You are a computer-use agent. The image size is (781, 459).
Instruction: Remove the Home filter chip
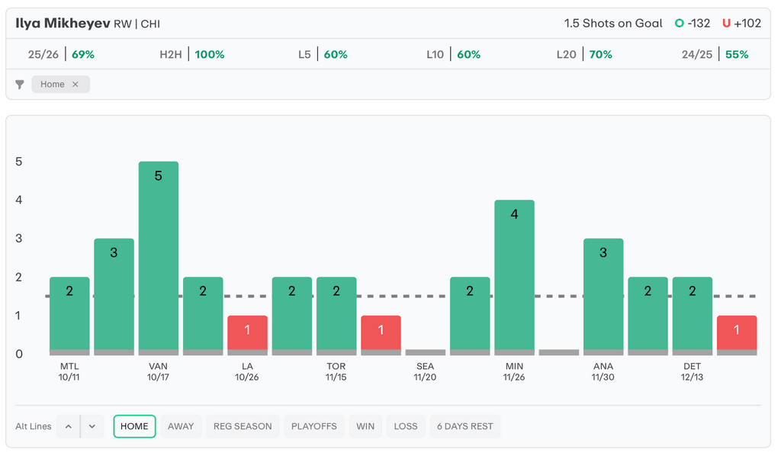coord(75,85)
